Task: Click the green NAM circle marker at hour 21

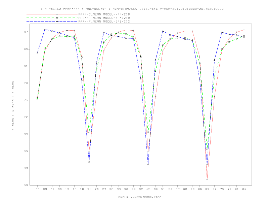Action: (x=89, y=132)
